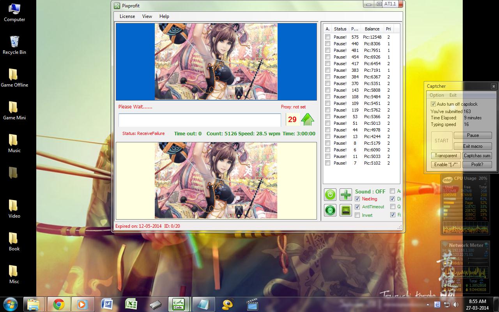This screenshot has width=499, height=312.
Task: Click the yellow webcam taskbar icon
Action: click(x=228, y=304)
